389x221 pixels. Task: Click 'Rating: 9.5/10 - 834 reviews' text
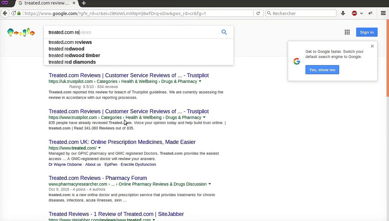94,87
